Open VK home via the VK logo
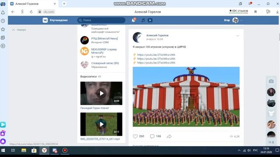Image resolution: width=280 pixels, height=157 pixels. [x=45, y=20]
